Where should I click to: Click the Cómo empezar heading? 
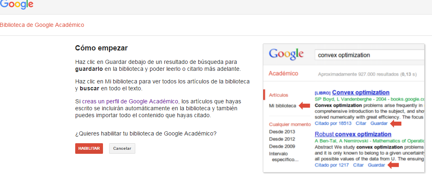pyautogui.click(x=101, y=48)
